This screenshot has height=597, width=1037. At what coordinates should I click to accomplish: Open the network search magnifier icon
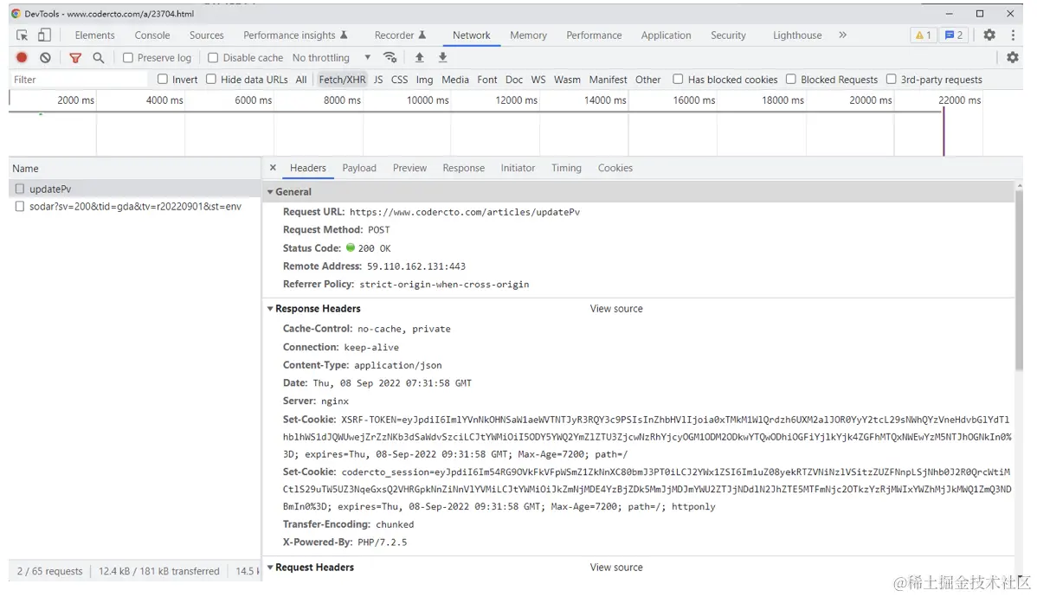pyautogui.click(x=99, y=57)
